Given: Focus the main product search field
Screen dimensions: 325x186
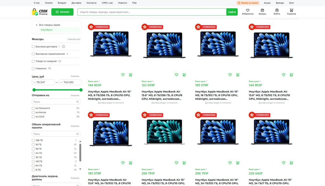Looking at the screenshot, I should 152,12.
